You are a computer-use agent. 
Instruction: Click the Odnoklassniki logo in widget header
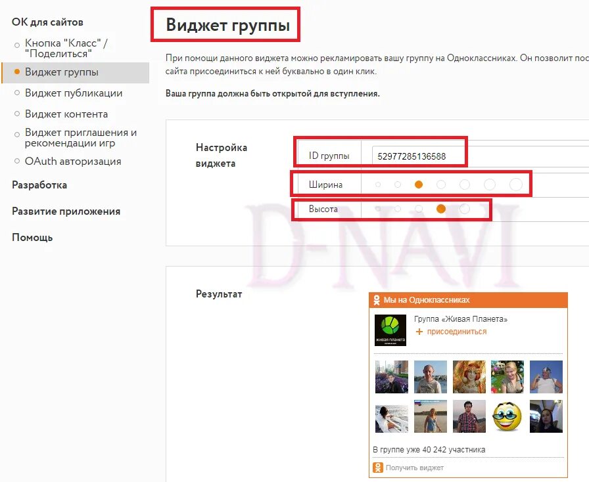tap(377, 300)
